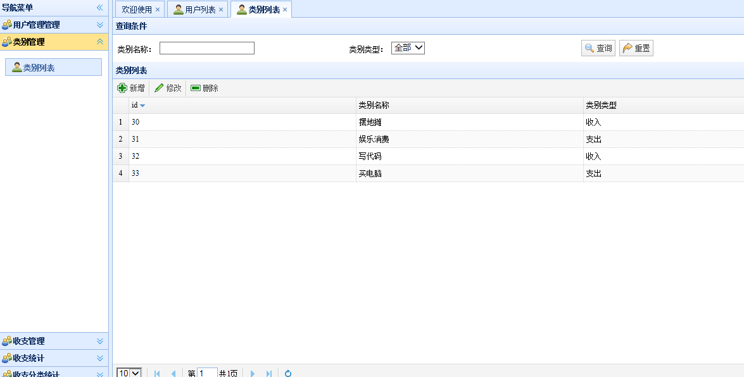Go to the last page
The image size is (744, 377).
269,374
